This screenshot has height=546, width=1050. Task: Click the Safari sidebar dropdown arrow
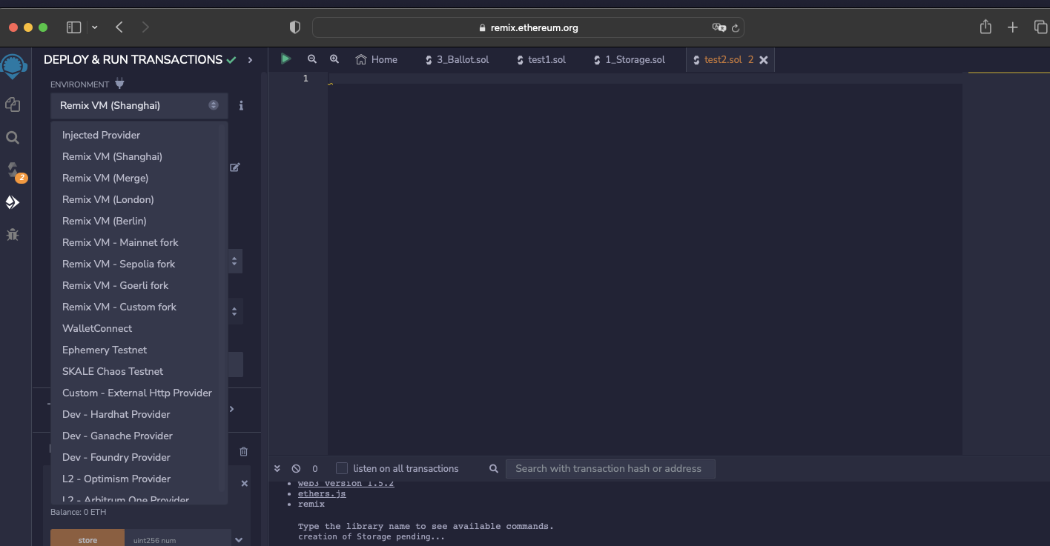[95, 27]
